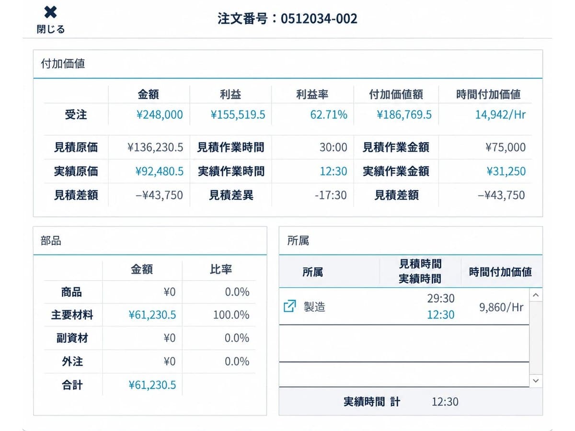
Task: Click the 付加価値 section header
Action: [x=63, y=63]
